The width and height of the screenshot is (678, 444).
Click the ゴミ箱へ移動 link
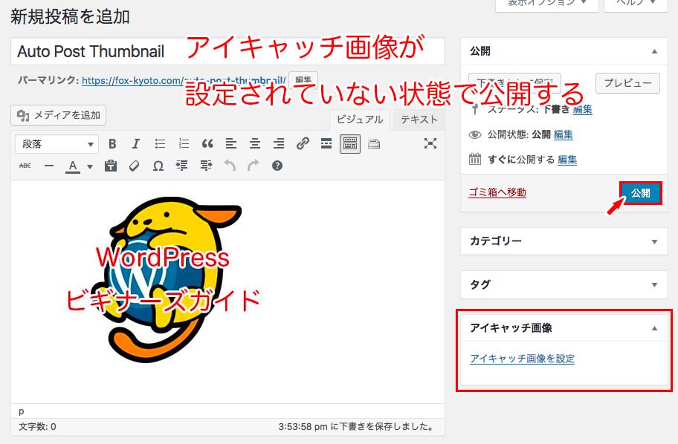[497, 192]
